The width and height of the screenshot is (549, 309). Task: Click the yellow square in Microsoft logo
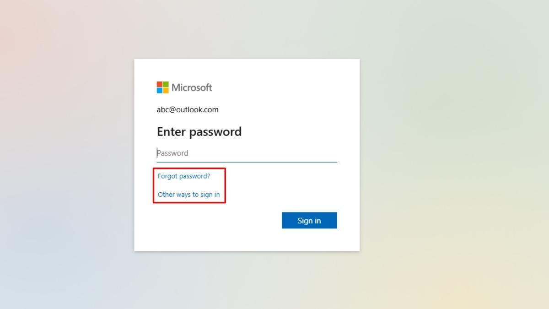click(x=166, y=91)
